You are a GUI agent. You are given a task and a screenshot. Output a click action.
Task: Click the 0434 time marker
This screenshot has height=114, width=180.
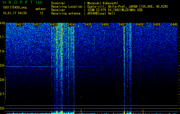71,25
